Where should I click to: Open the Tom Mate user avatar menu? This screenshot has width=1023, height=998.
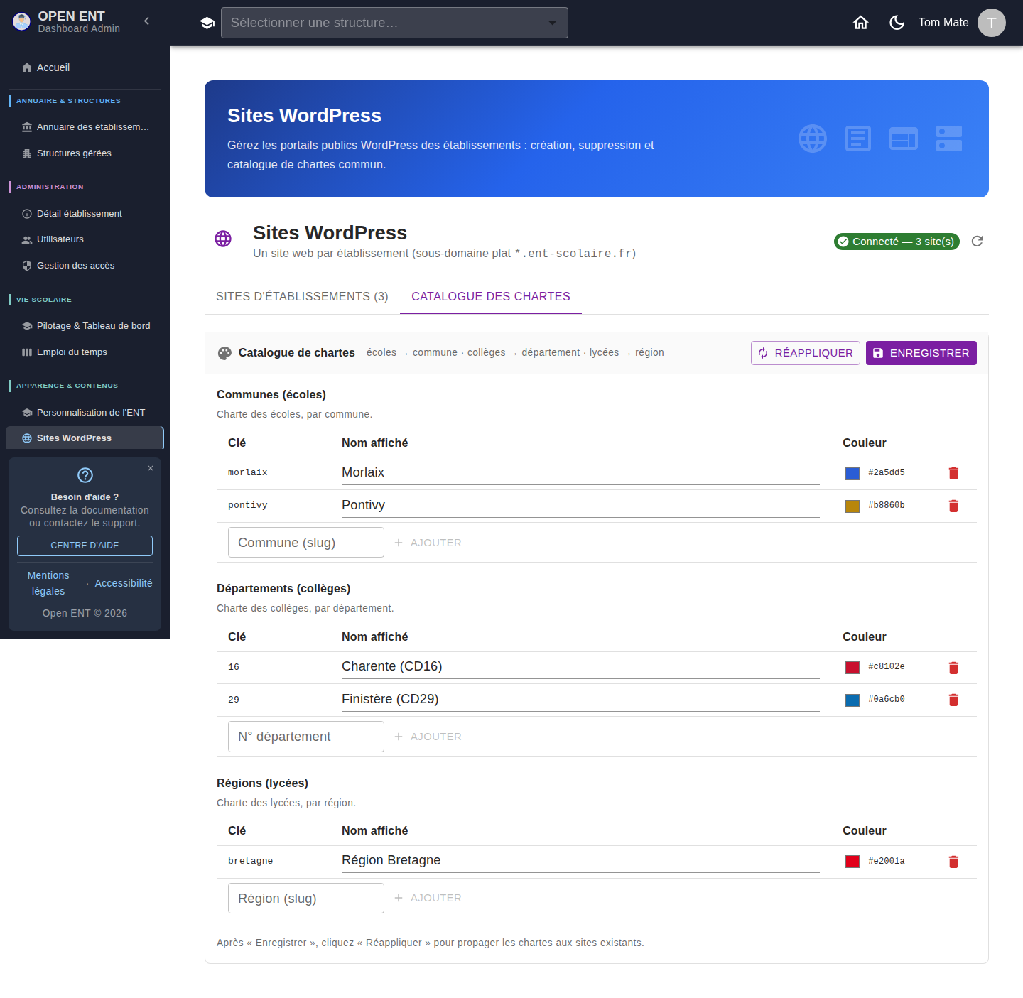pos(992,23)
